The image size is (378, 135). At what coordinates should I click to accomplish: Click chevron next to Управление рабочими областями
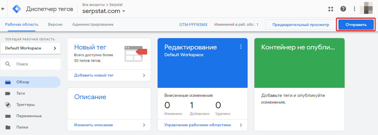(x=241, y=125)
